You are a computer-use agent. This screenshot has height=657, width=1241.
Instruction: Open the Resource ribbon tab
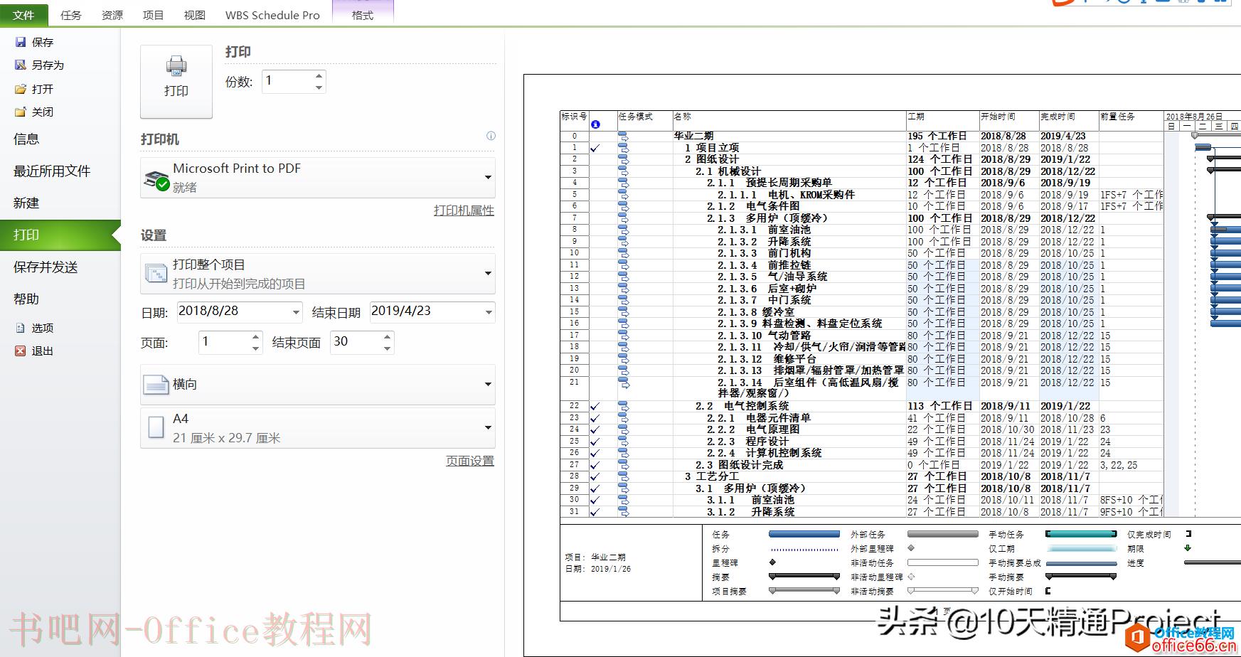pos(112,15)
